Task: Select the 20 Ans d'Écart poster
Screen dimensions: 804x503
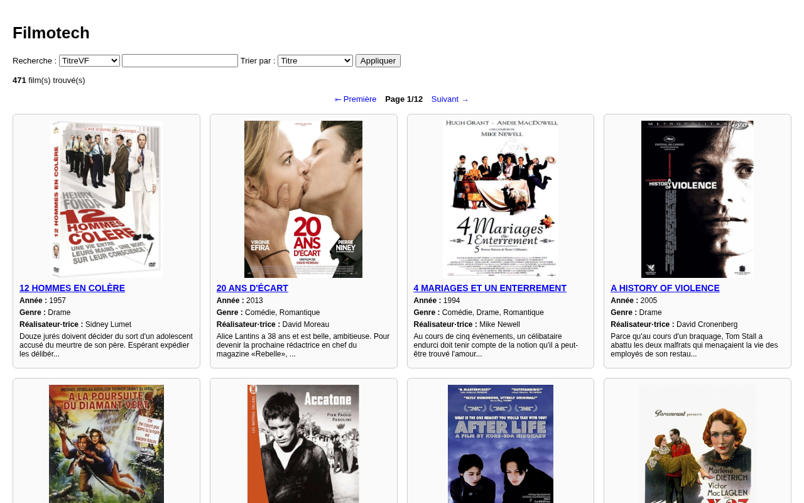Action: pos(303,199)
